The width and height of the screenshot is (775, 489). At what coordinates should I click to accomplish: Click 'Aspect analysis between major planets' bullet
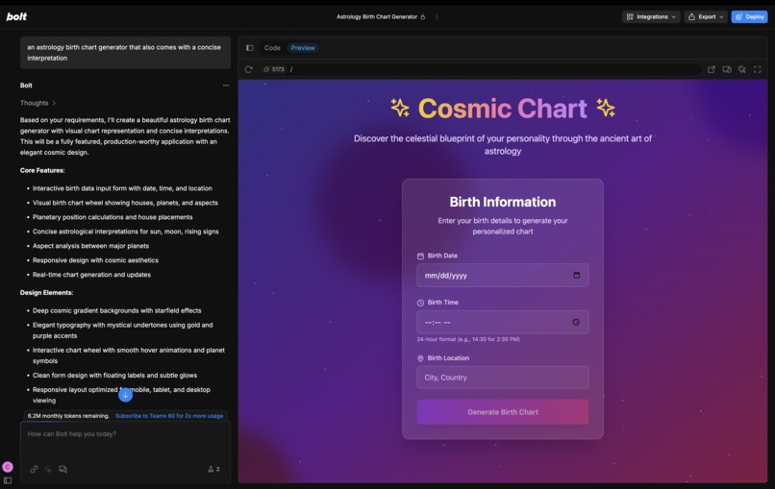click(90, 246)
